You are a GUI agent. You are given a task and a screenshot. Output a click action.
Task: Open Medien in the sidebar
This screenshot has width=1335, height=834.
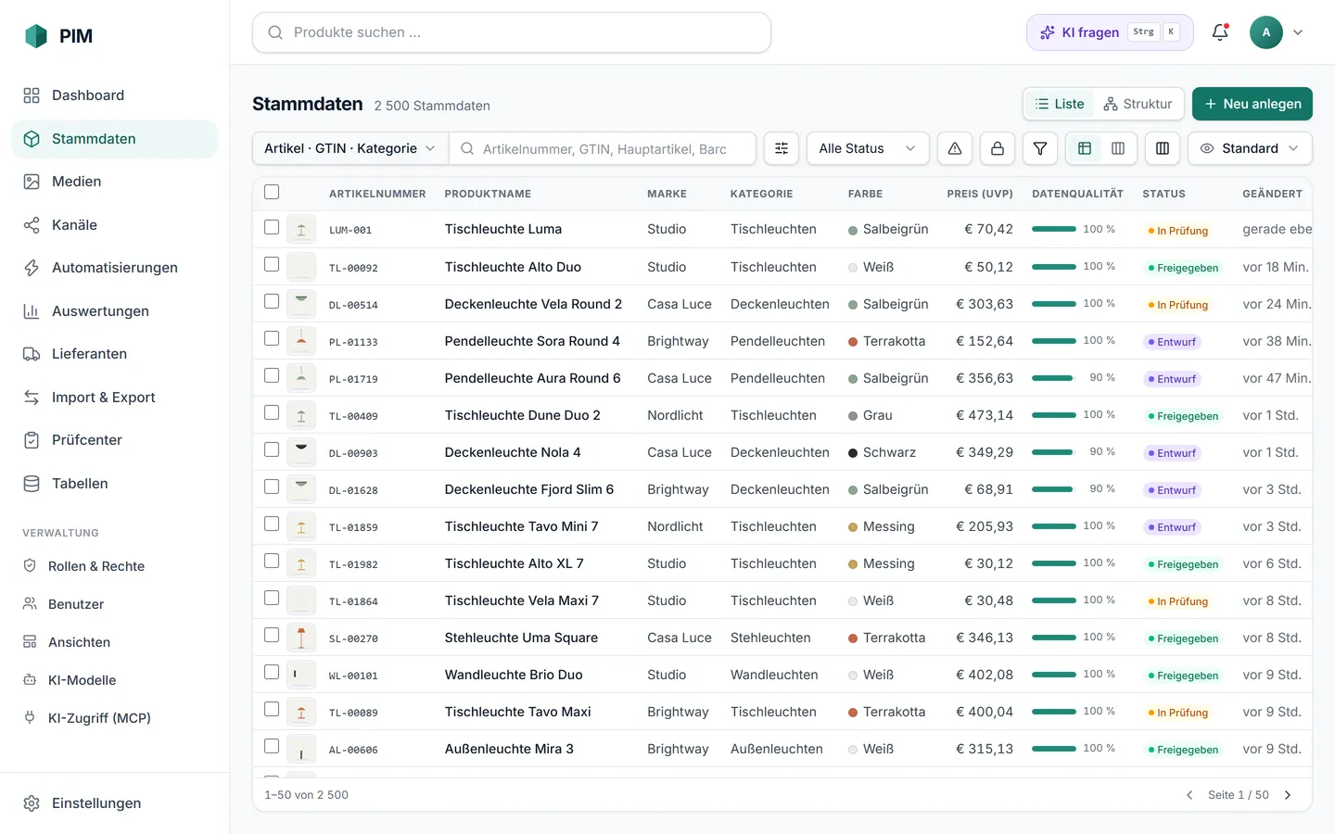pos(114,182)
